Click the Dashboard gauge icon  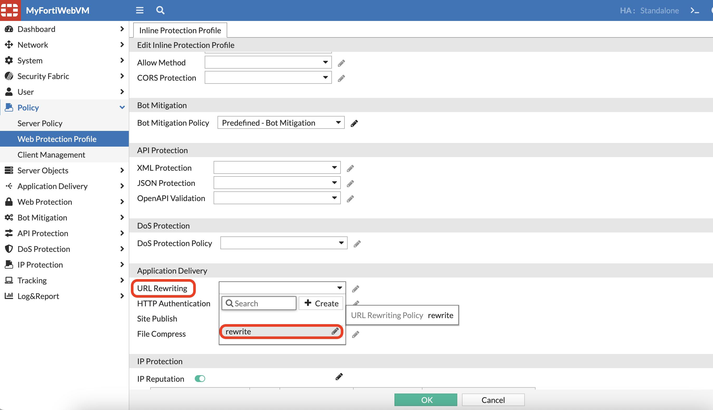click(9, 29)
